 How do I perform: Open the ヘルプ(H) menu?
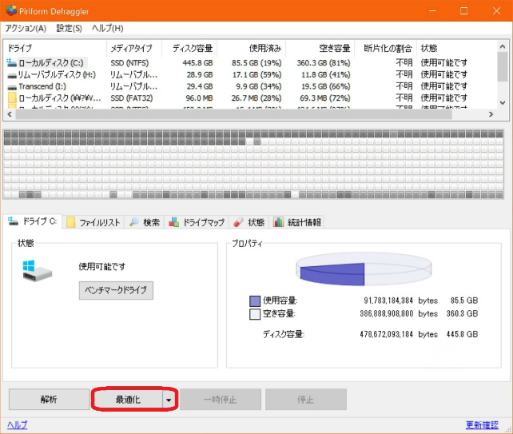(108, 28)
